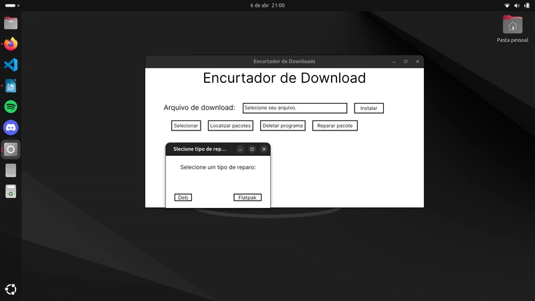535x301 pixels.
Task: Show applications with the Ubuntu logo button
Action: (x=11, y=289)
